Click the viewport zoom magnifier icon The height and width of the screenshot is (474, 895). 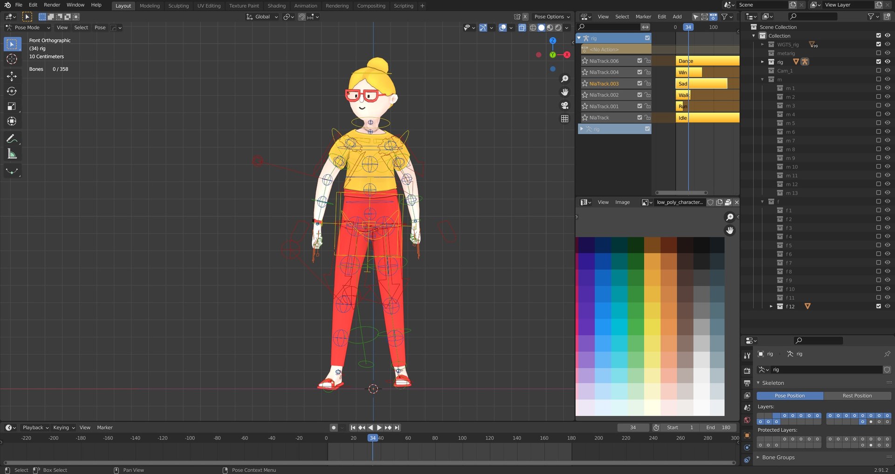click(565, 79)
